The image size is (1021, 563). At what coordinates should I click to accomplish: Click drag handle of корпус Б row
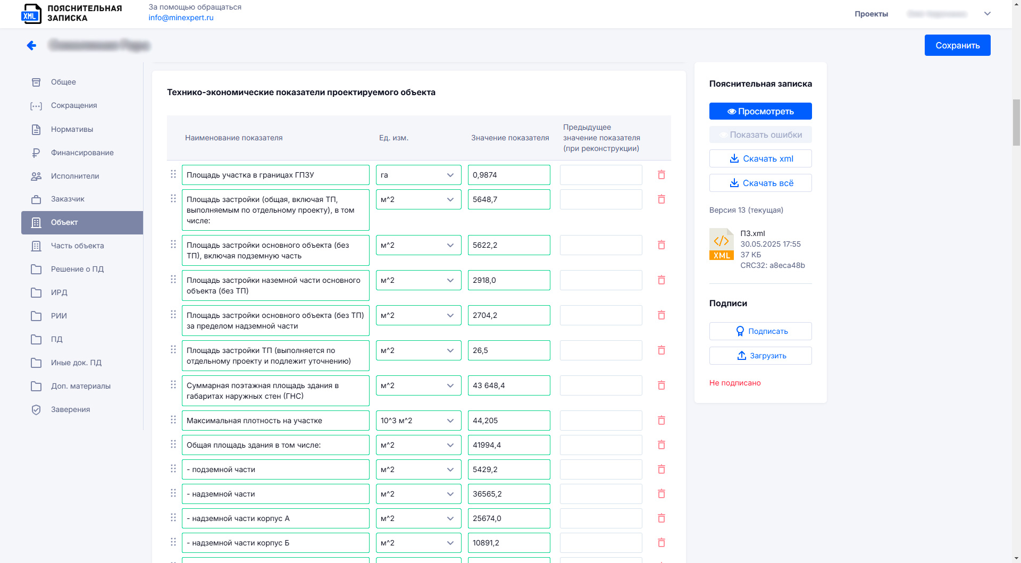click(x=173, y=542)
